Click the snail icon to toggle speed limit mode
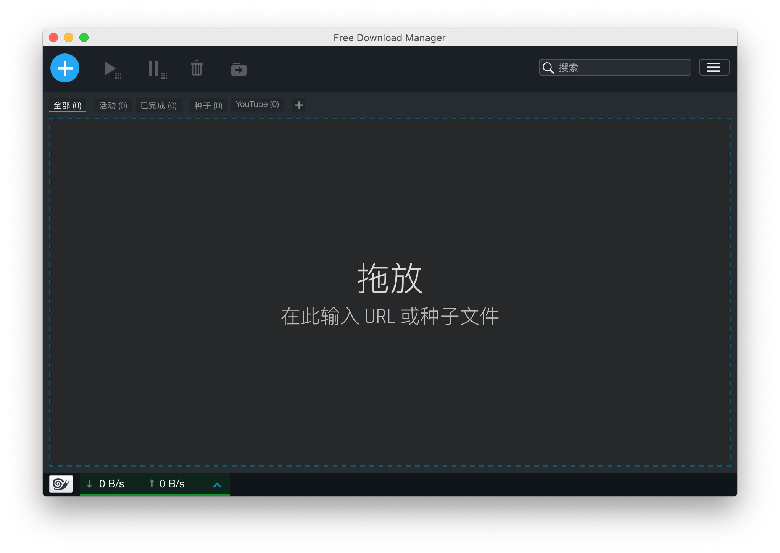 61,483
